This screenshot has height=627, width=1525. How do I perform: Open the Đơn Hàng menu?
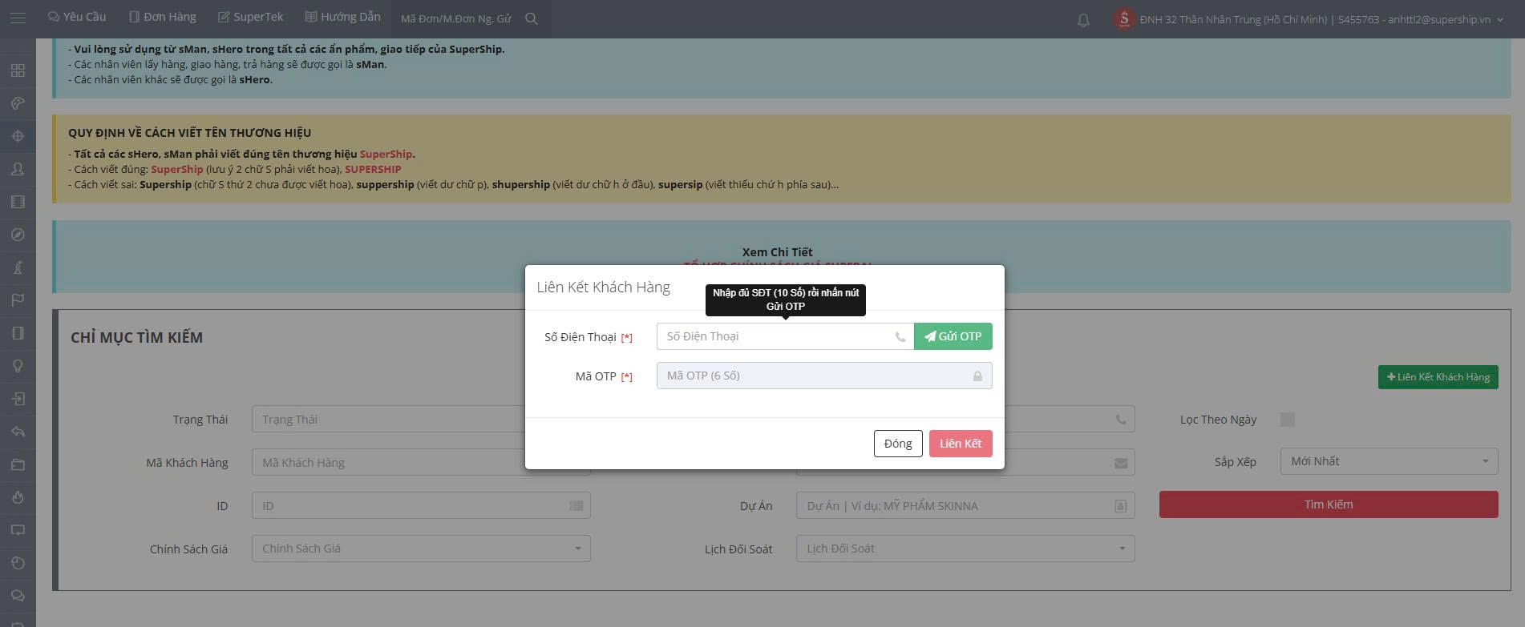(163, 17)
